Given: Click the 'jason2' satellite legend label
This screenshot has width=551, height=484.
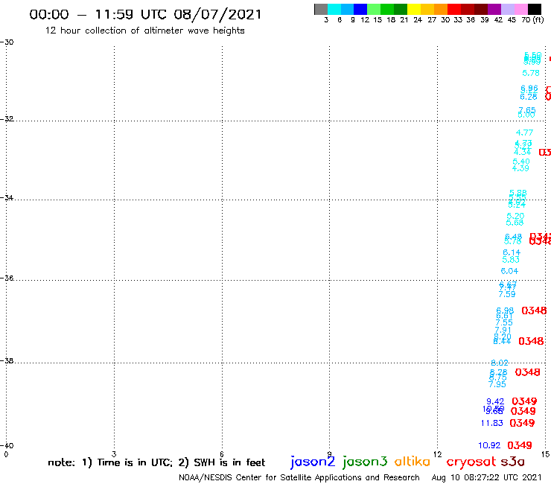Looking at the screenshot, I should coord(313,462).
